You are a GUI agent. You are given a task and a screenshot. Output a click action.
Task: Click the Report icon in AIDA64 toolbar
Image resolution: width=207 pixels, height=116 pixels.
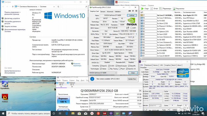tap(152, 9)
